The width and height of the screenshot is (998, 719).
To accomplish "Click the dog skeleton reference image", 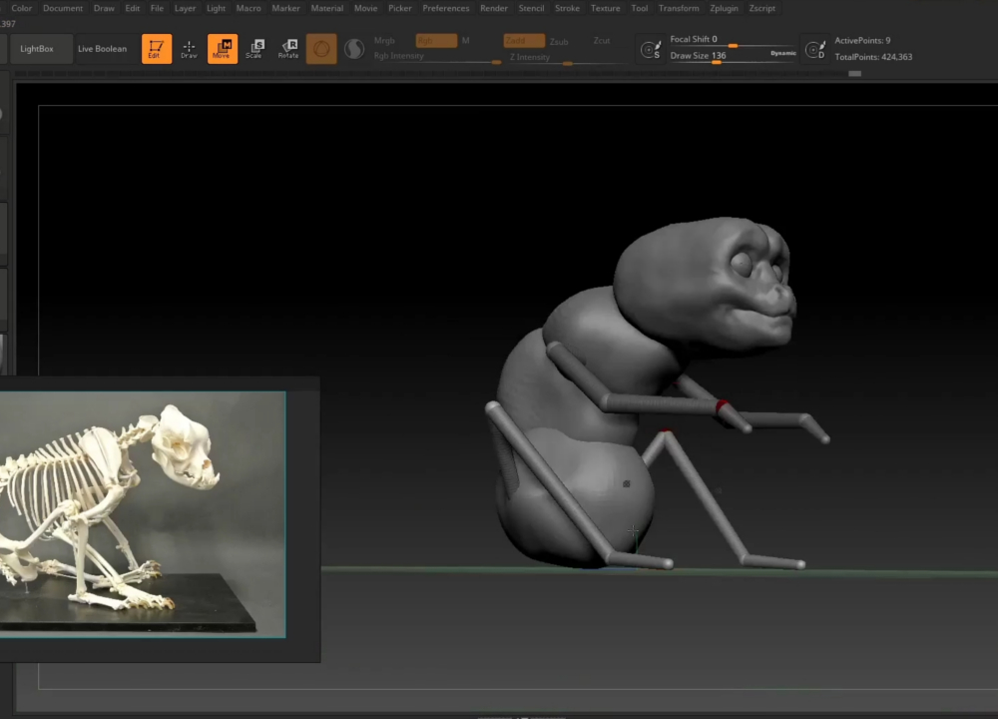I will (142, 513).
